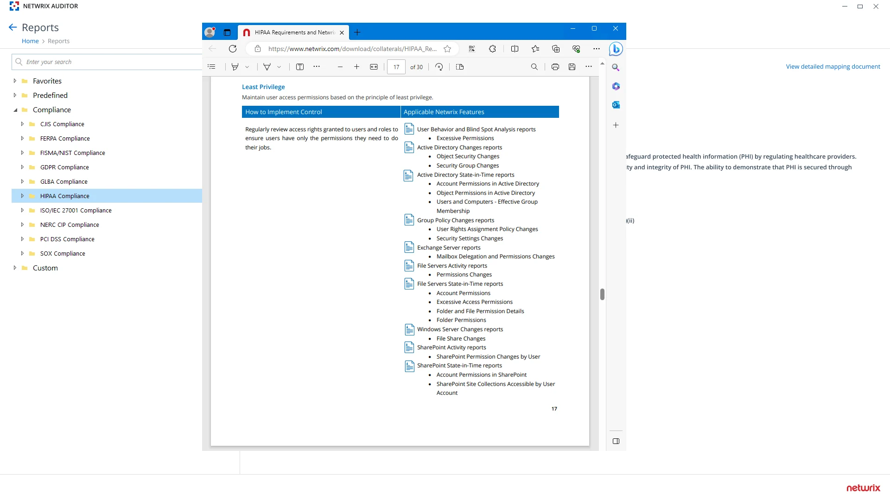Select the PDF highlight tool
This screenshot has height=501, width=890.
click(235, 67)
